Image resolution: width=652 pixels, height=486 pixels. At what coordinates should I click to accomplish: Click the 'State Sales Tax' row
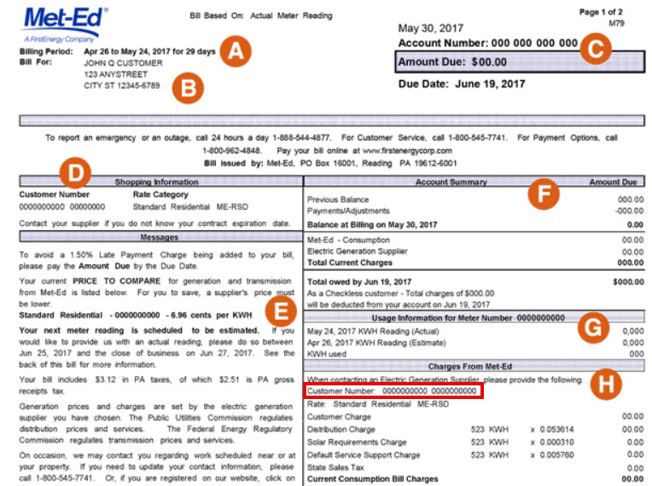(x=475, y=468)
